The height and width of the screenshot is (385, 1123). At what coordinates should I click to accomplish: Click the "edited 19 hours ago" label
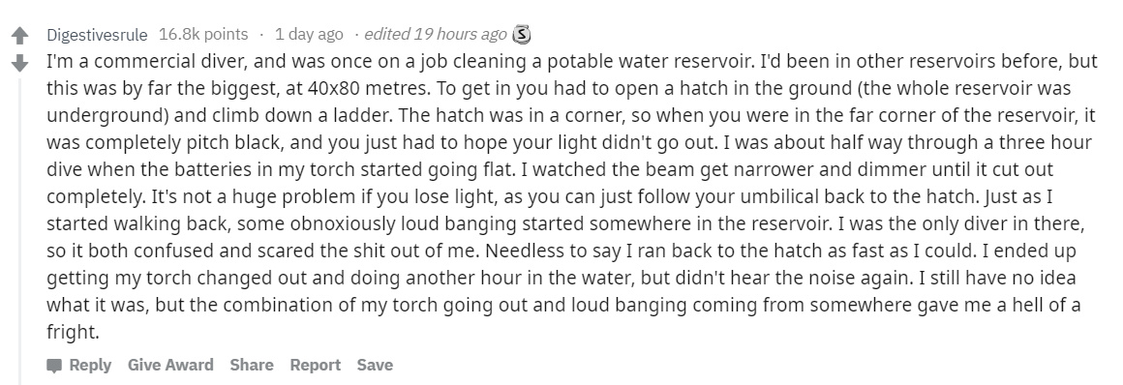pos(436,35)
